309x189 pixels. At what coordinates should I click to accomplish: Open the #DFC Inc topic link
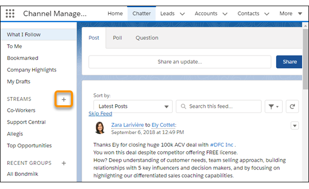222,145
